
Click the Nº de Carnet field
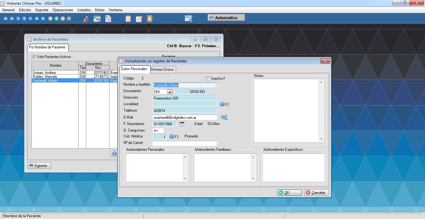coord(184,144)
